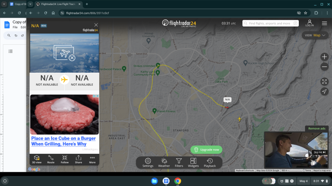Bookmark this page with star icon
The height and width of the screenshot is (186, 332).
click(305, 13)
